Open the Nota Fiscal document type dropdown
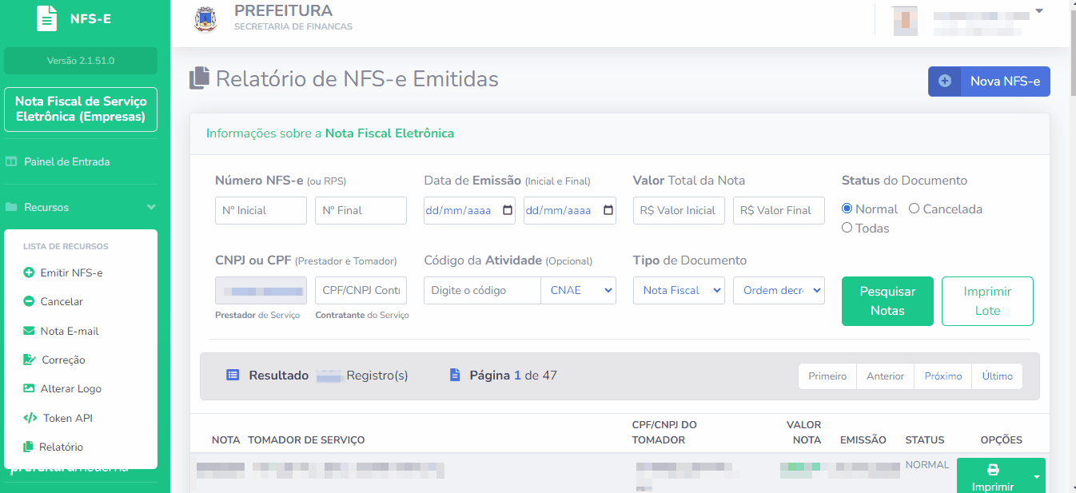Viewport: 1076px width, 493px height. (678, 290)
